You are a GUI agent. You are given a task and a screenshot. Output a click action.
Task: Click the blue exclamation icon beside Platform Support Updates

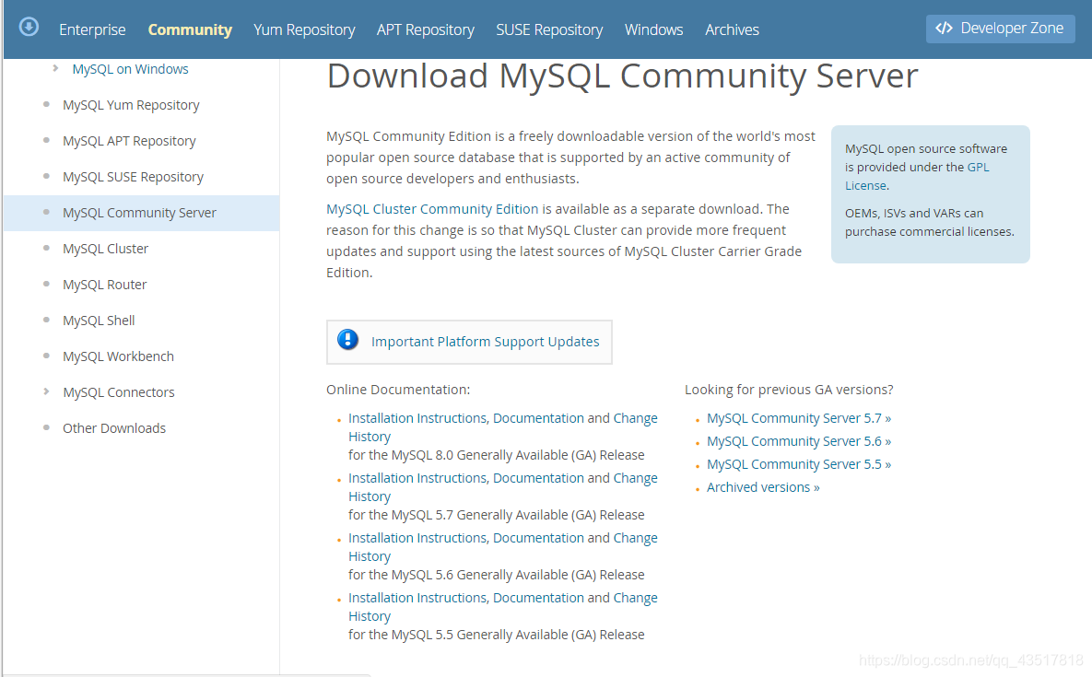click(347, 340)
